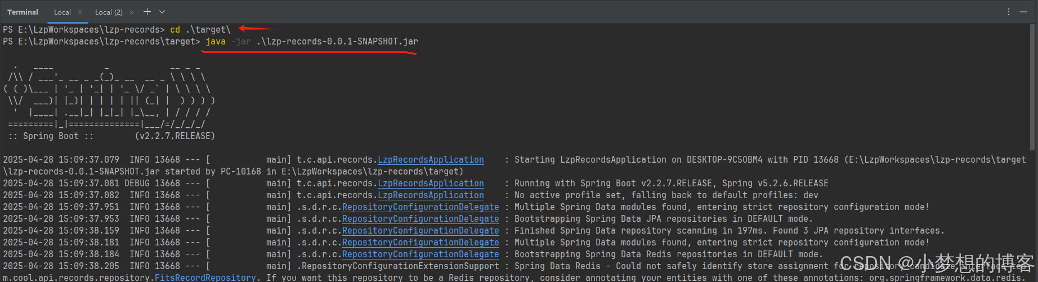Click the 'cd .\target\' command text

pyautogui.click(x=200, y=30)
